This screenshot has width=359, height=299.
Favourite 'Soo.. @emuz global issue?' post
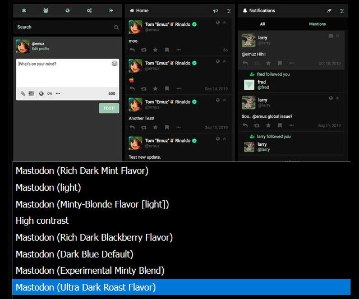pyautogui.click(x=268, y=125)
